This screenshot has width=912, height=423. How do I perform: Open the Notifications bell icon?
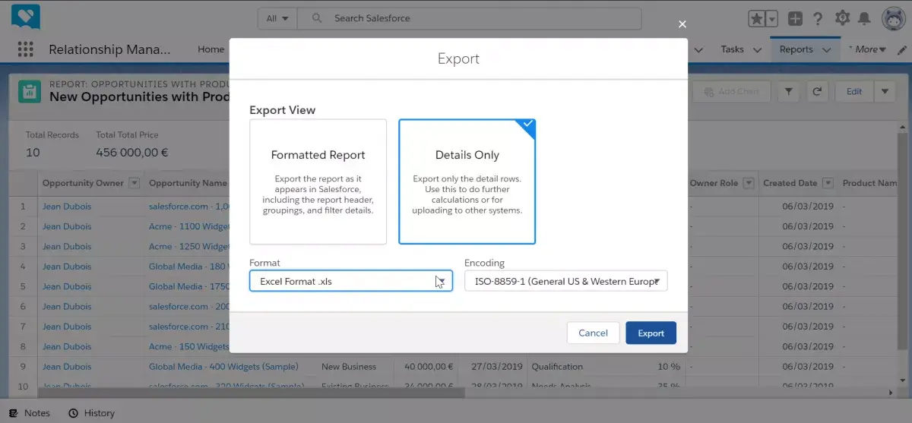click(864, 18)
